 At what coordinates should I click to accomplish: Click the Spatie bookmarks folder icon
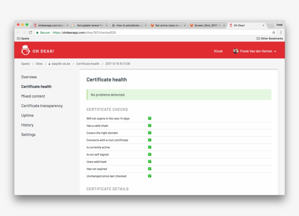click(19, 38)
